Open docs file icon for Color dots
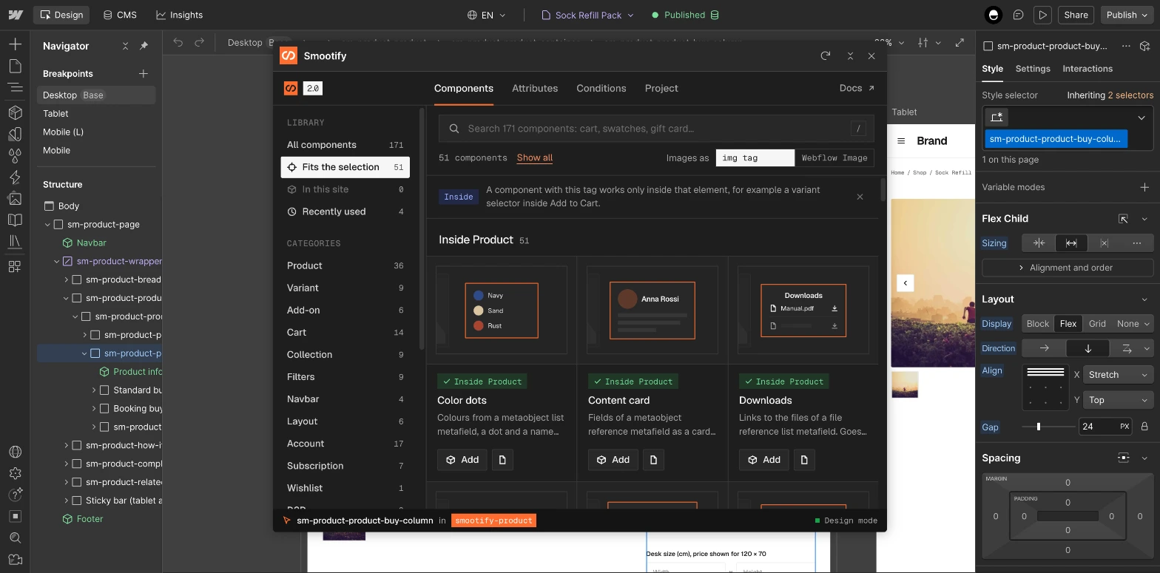1160x573 pixels. (x=502, y=460)
